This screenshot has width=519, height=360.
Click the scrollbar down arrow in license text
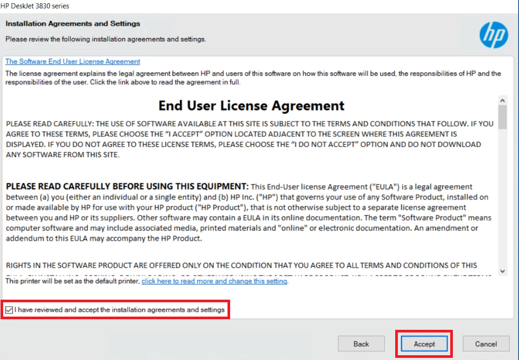(503, 271)
